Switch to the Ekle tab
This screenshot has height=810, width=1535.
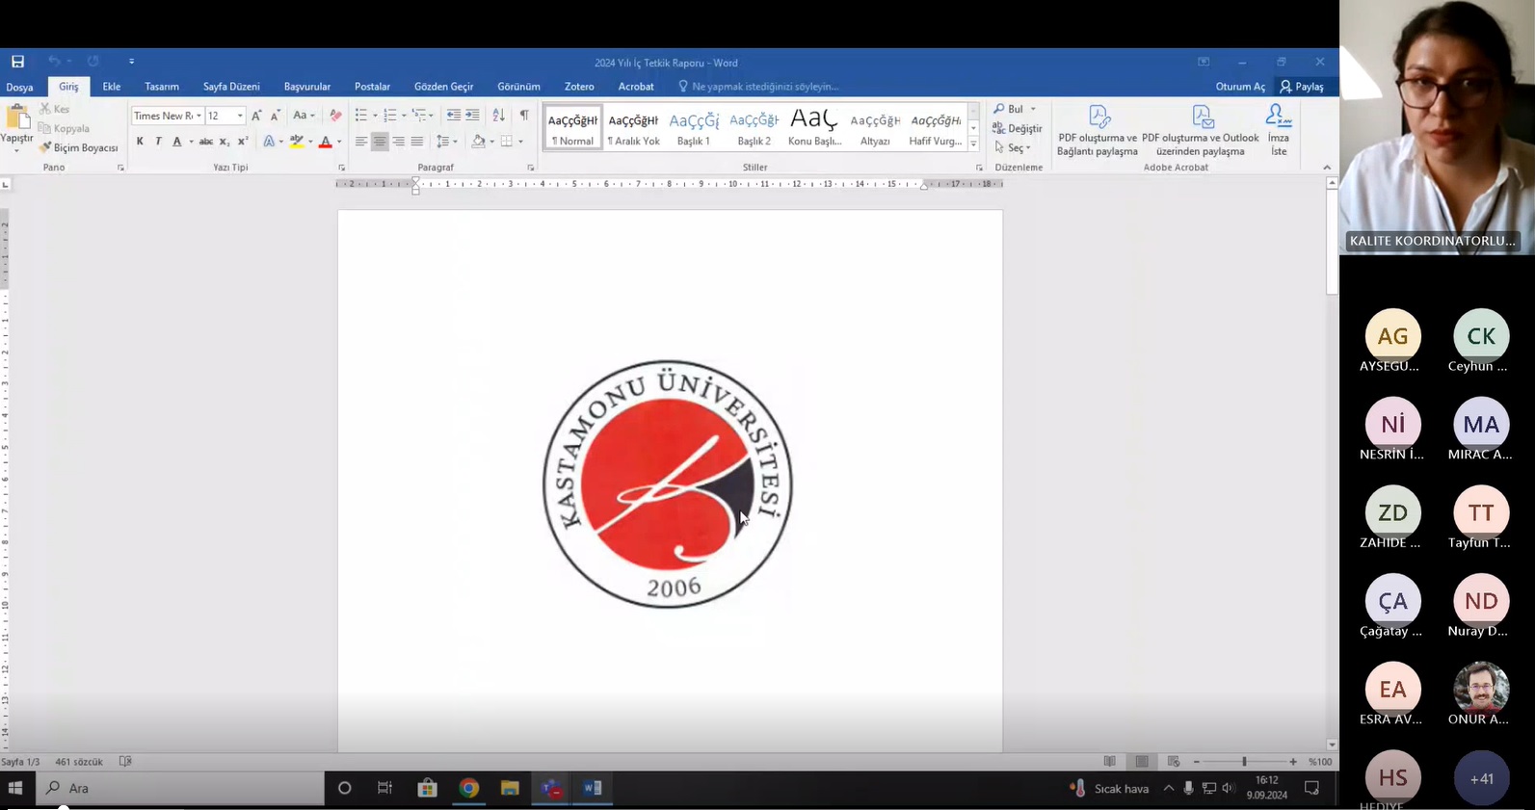(112, 87)
